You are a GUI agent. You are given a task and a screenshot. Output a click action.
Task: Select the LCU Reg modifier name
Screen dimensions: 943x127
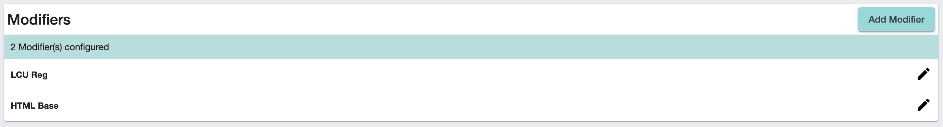coord(29,74)
